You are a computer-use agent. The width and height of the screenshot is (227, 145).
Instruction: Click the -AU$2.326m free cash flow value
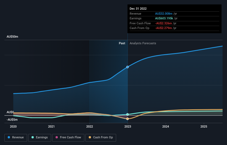coord(163,23)
